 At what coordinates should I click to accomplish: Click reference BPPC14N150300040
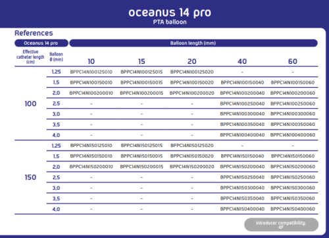(242, 188)
